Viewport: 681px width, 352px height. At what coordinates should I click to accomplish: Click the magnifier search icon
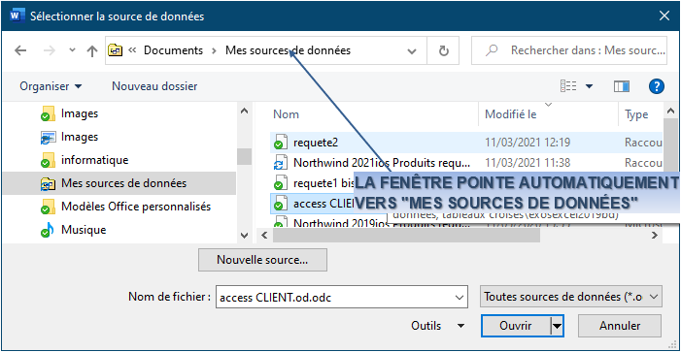click(x=492, y=50)
